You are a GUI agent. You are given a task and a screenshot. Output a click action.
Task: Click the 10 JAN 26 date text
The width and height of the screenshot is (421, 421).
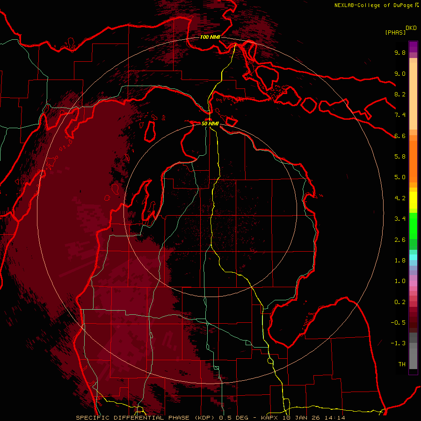[x=302, y=418]
